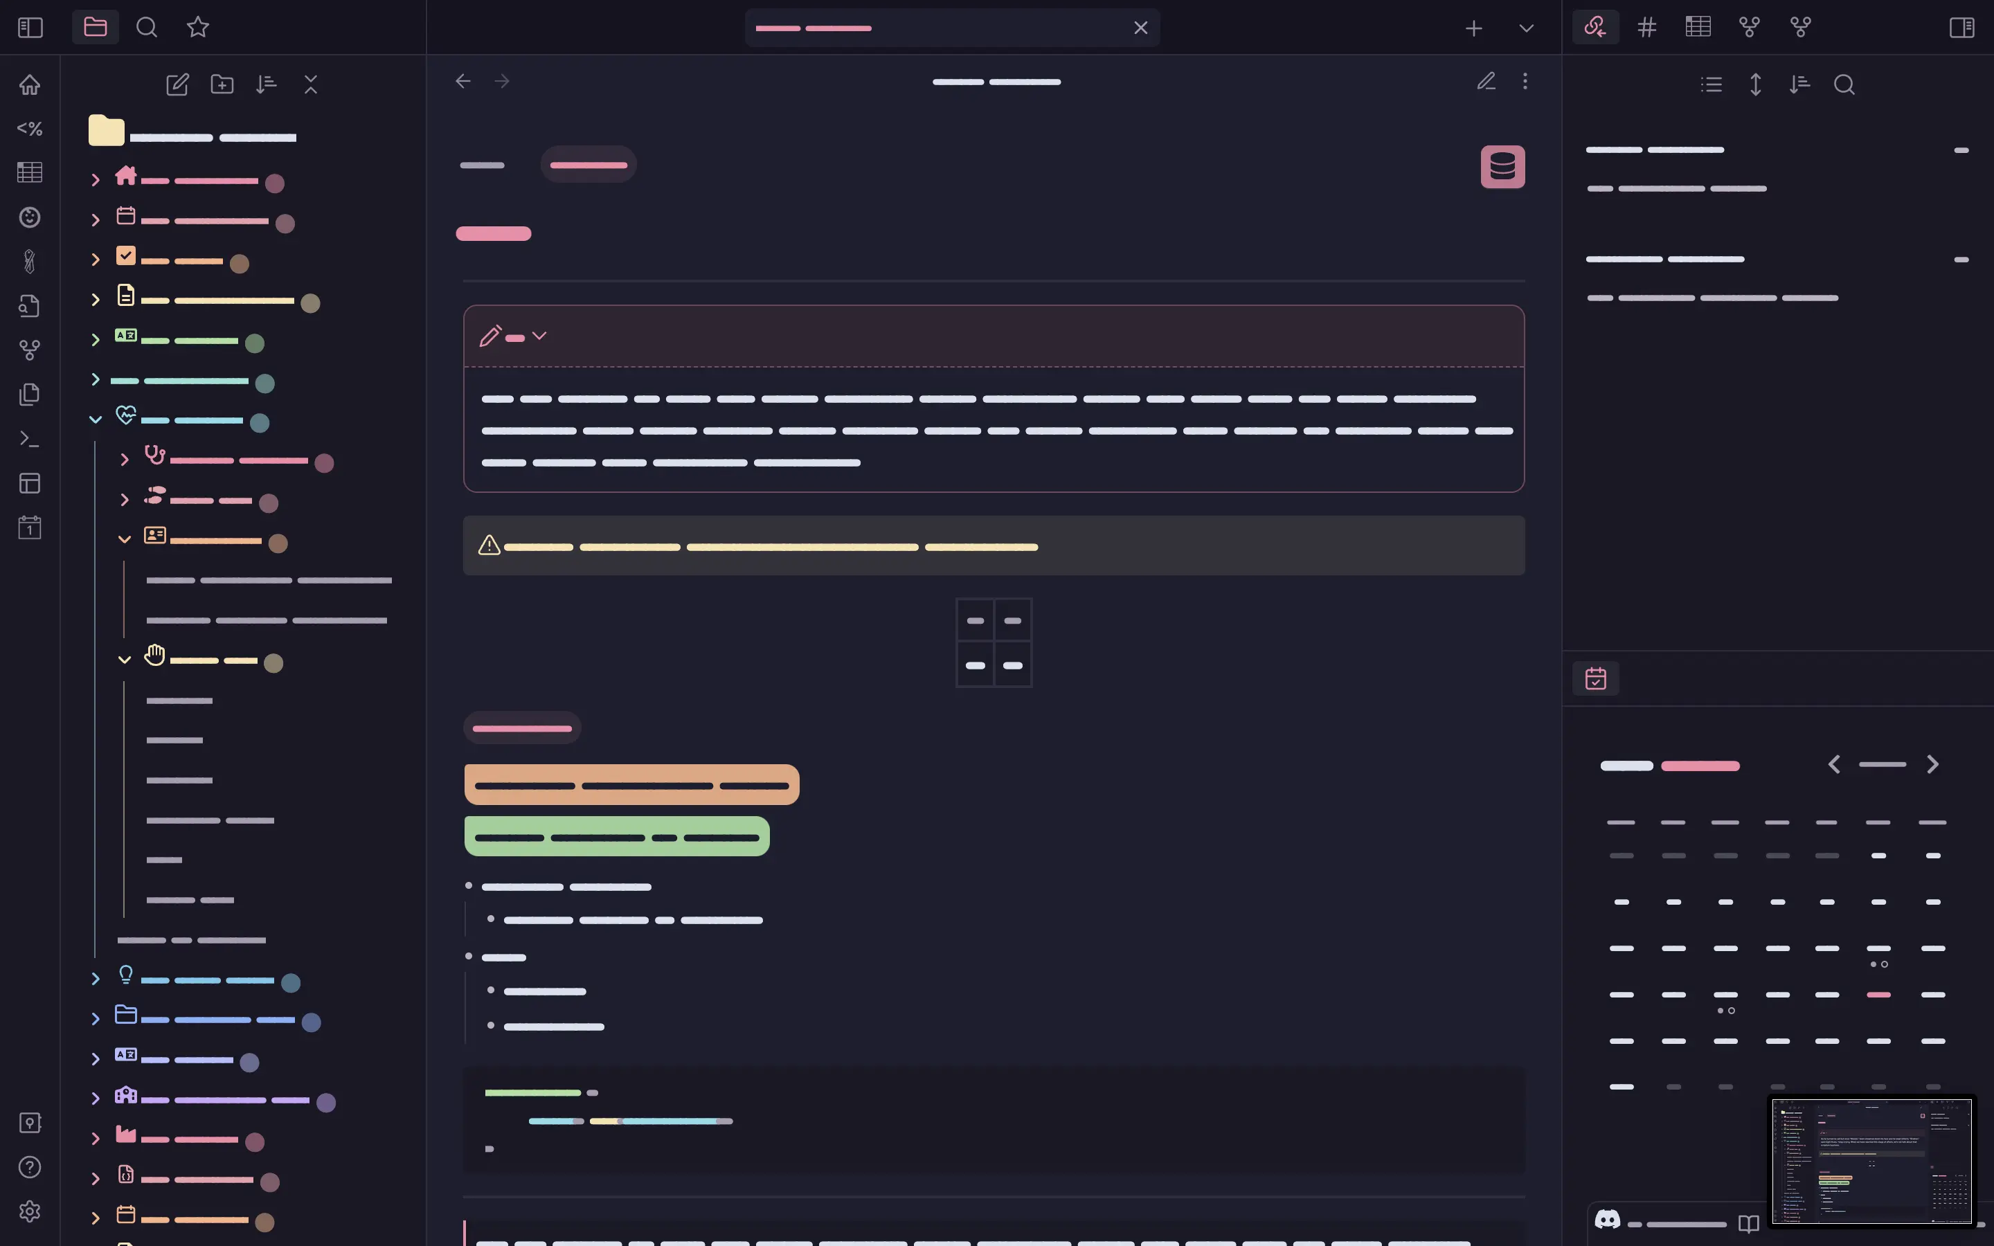
Task: Switch to the tags pane tab
Action: [x=1646, y=27]
